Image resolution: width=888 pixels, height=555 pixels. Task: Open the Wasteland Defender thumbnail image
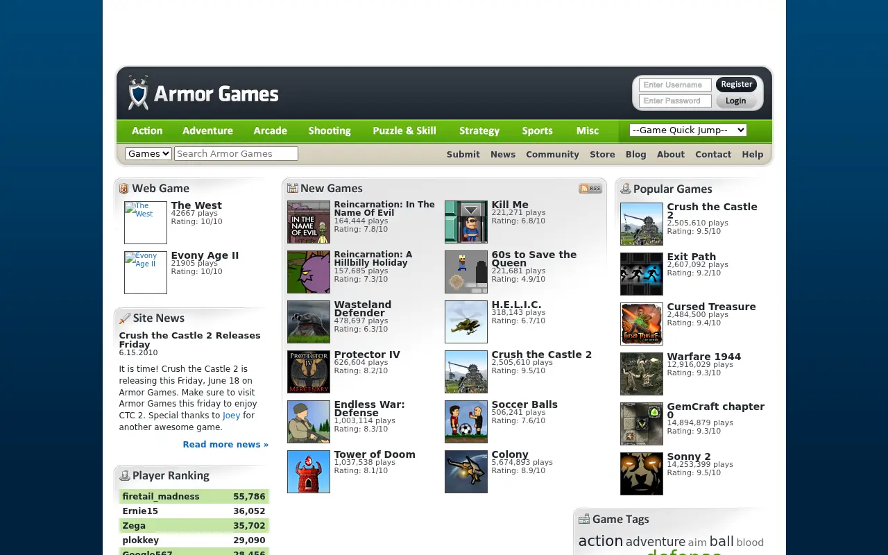(x=309, y=322)
